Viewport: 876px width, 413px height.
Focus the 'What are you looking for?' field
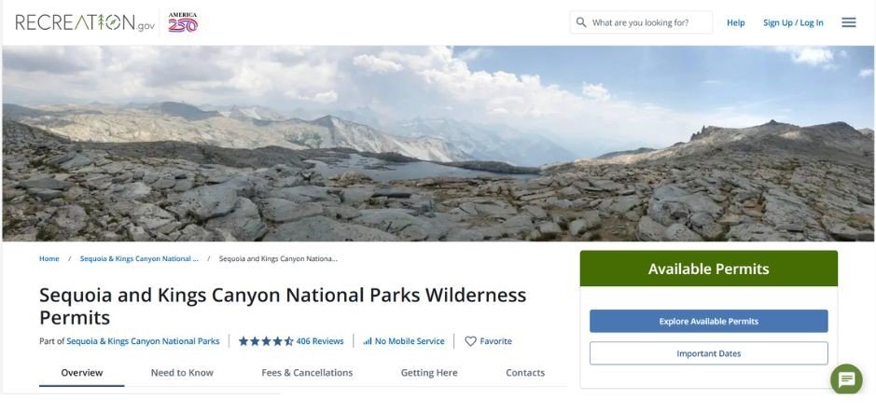point(648,22)
